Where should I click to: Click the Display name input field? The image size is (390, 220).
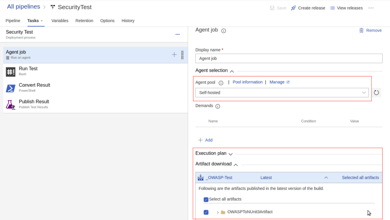click(x=289, y=58)
